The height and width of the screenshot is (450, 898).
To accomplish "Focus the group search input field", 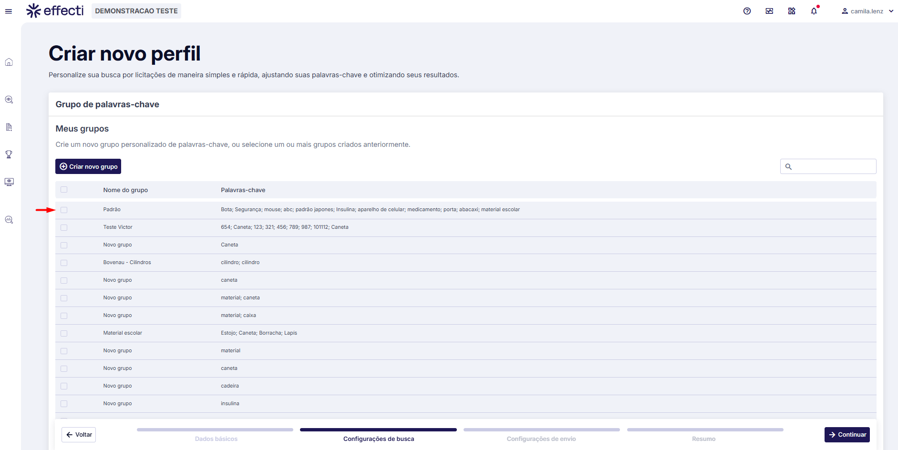I will pyautogui.click(x=833, y=166).
